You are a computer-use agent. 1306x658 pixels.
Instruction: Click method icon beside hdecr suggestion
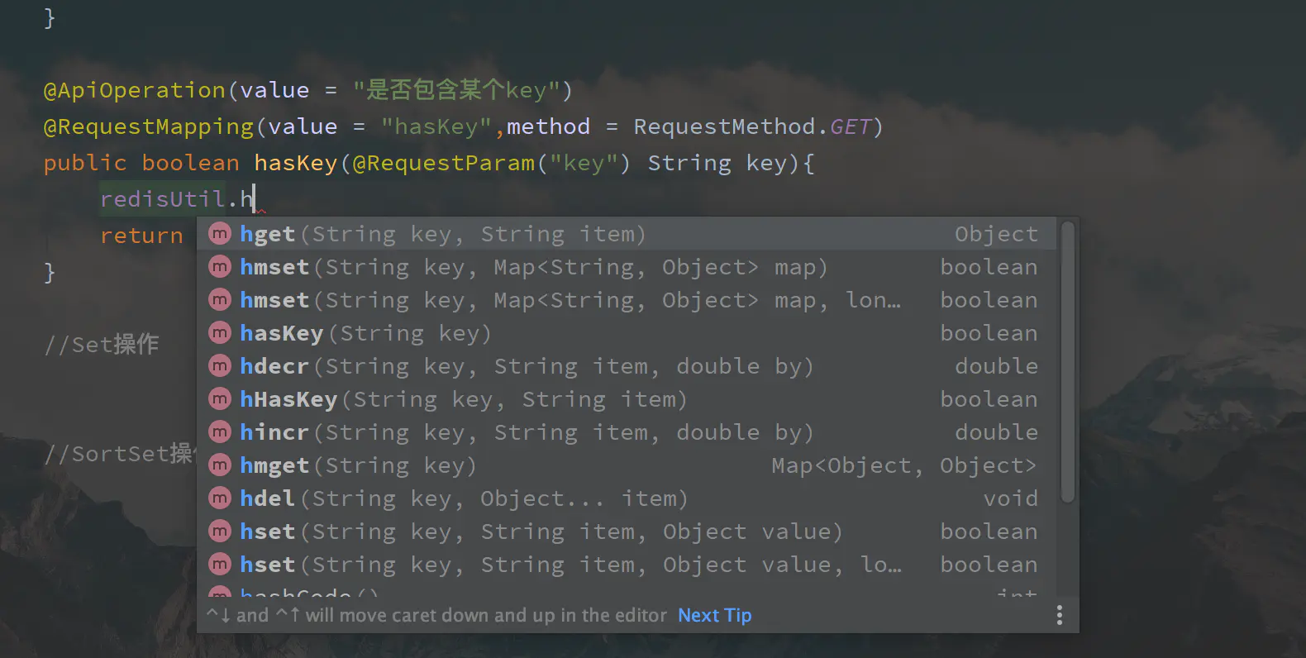click(x=219, y=366)
